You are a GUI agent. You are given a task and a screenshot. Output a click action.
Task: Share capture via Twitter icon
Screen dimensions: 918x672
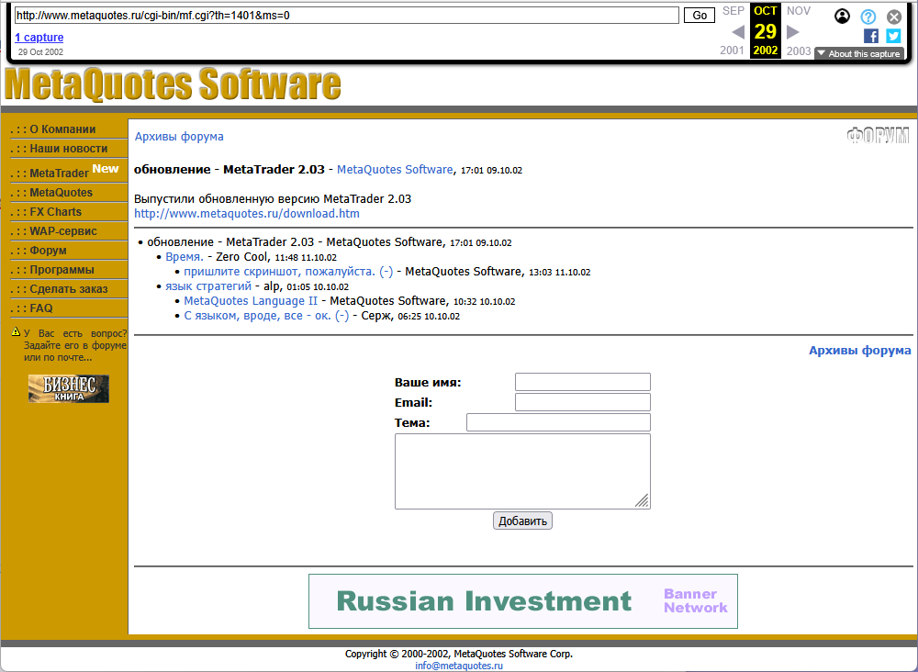tap(893, 37)
